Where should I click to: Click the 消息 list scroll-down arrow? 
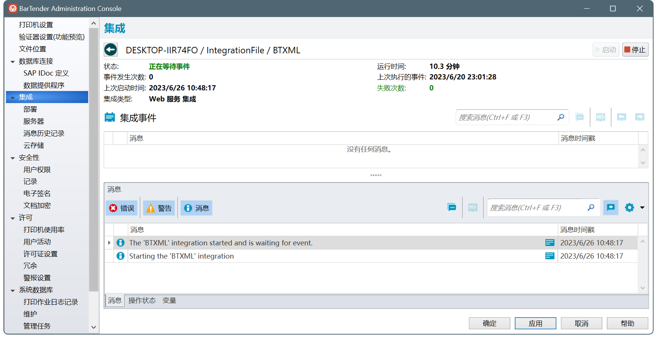[x=643, y=288]
